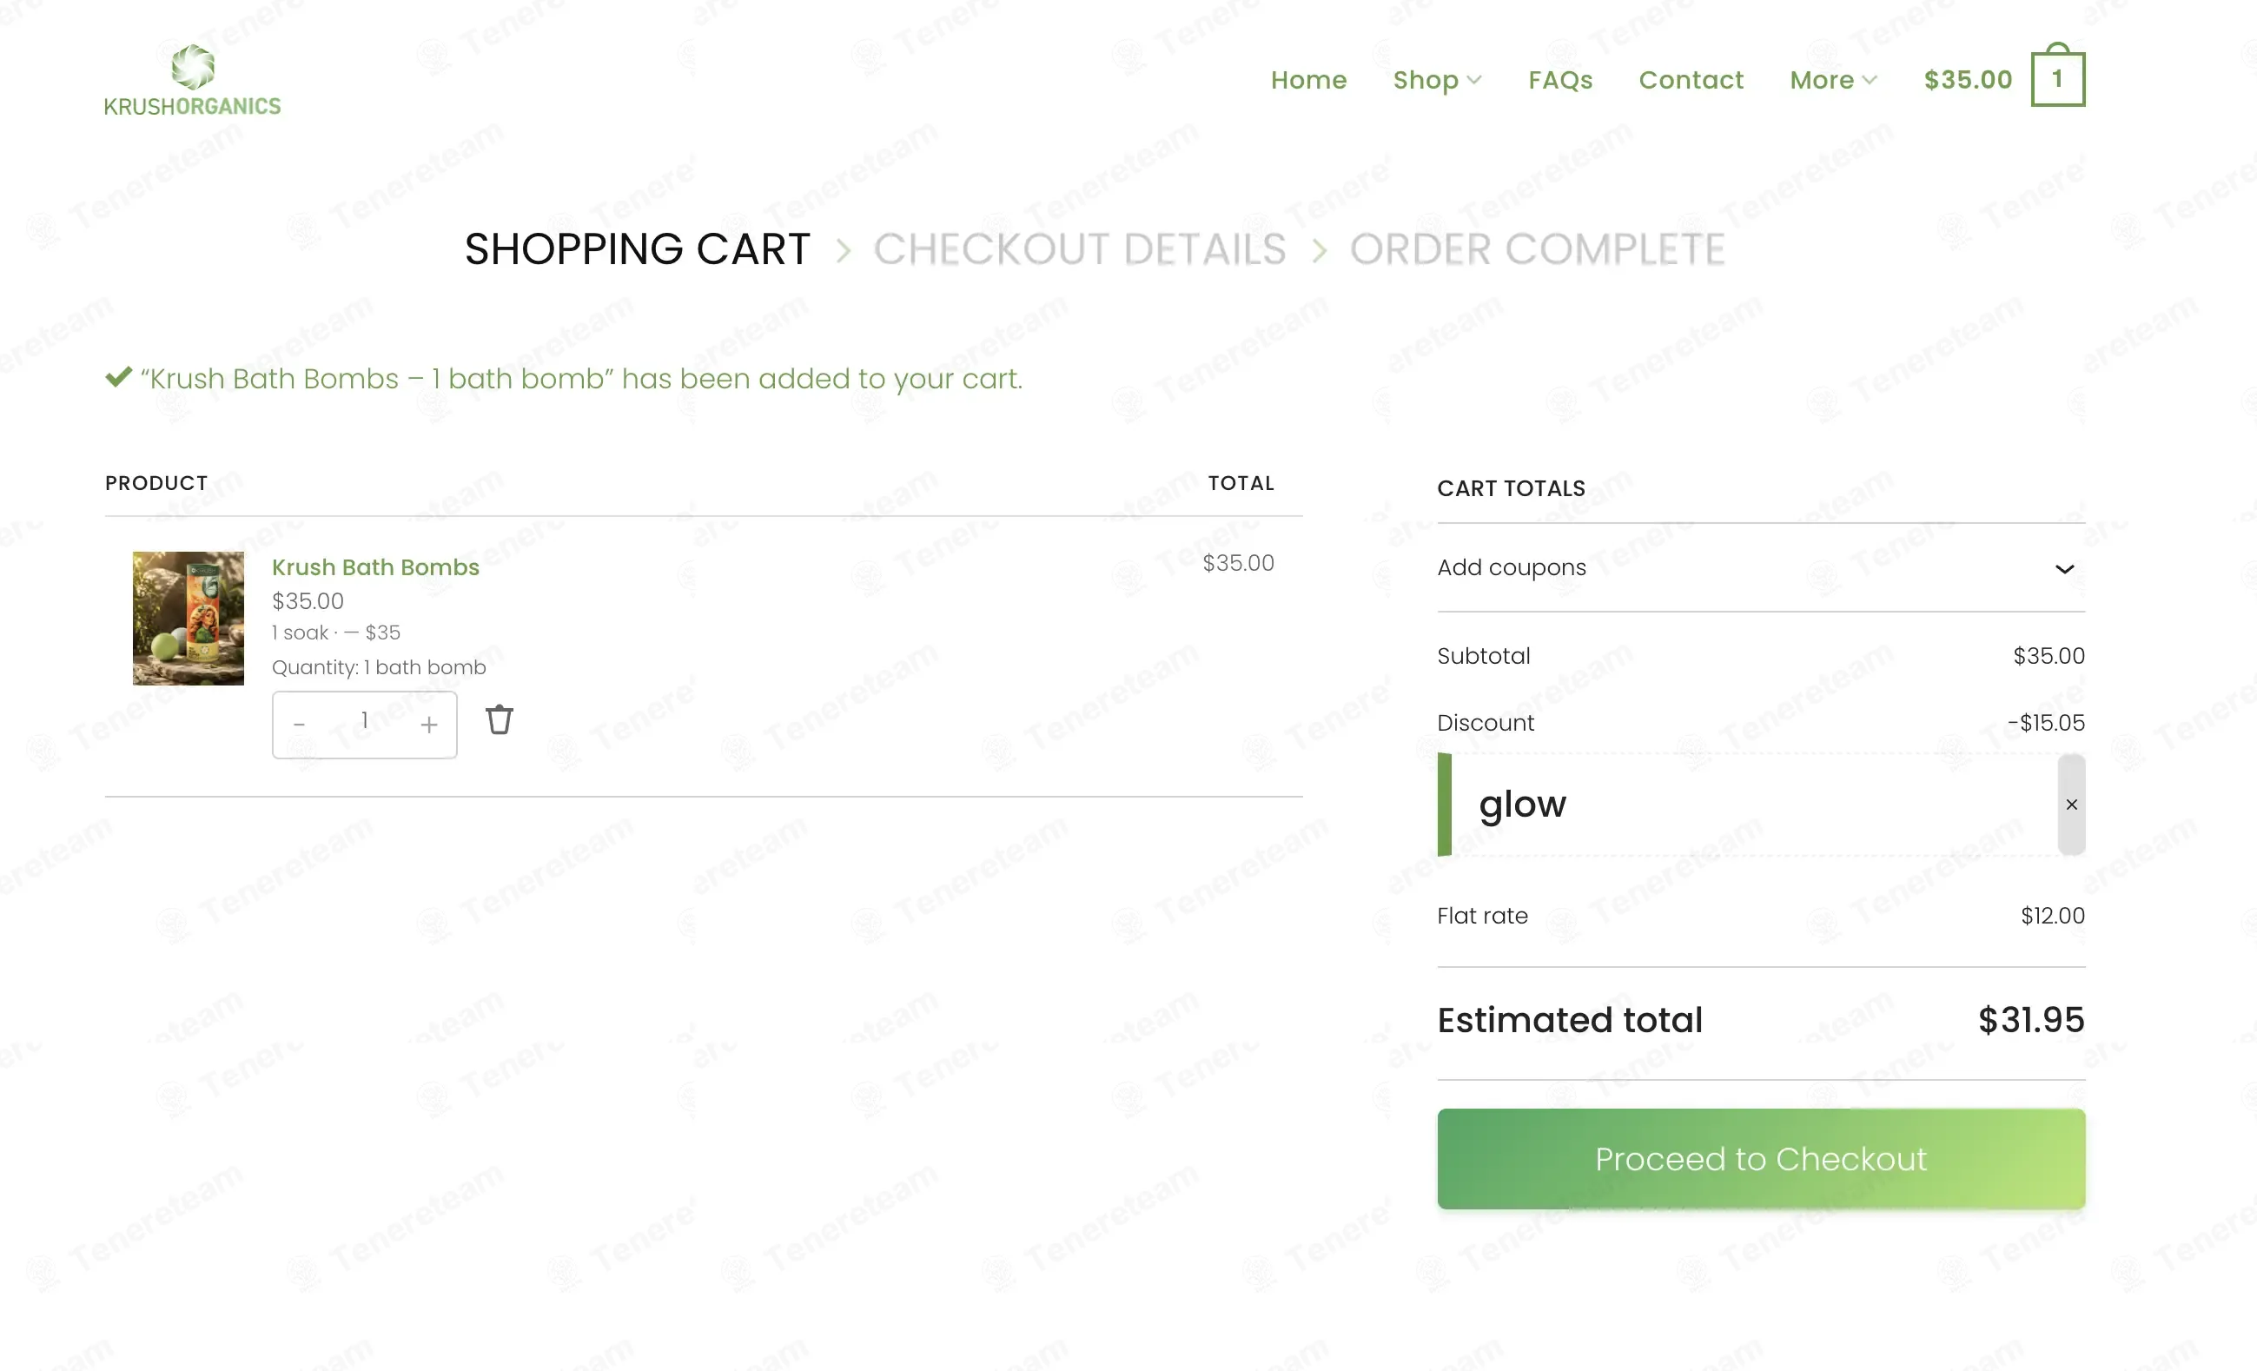Image resolution: width=2257 pixels, height=1371 pixels.
Task: Click the 'Quantity: 1 bath bomb' text
Action: pyautogui.click(x=378, y=666)
